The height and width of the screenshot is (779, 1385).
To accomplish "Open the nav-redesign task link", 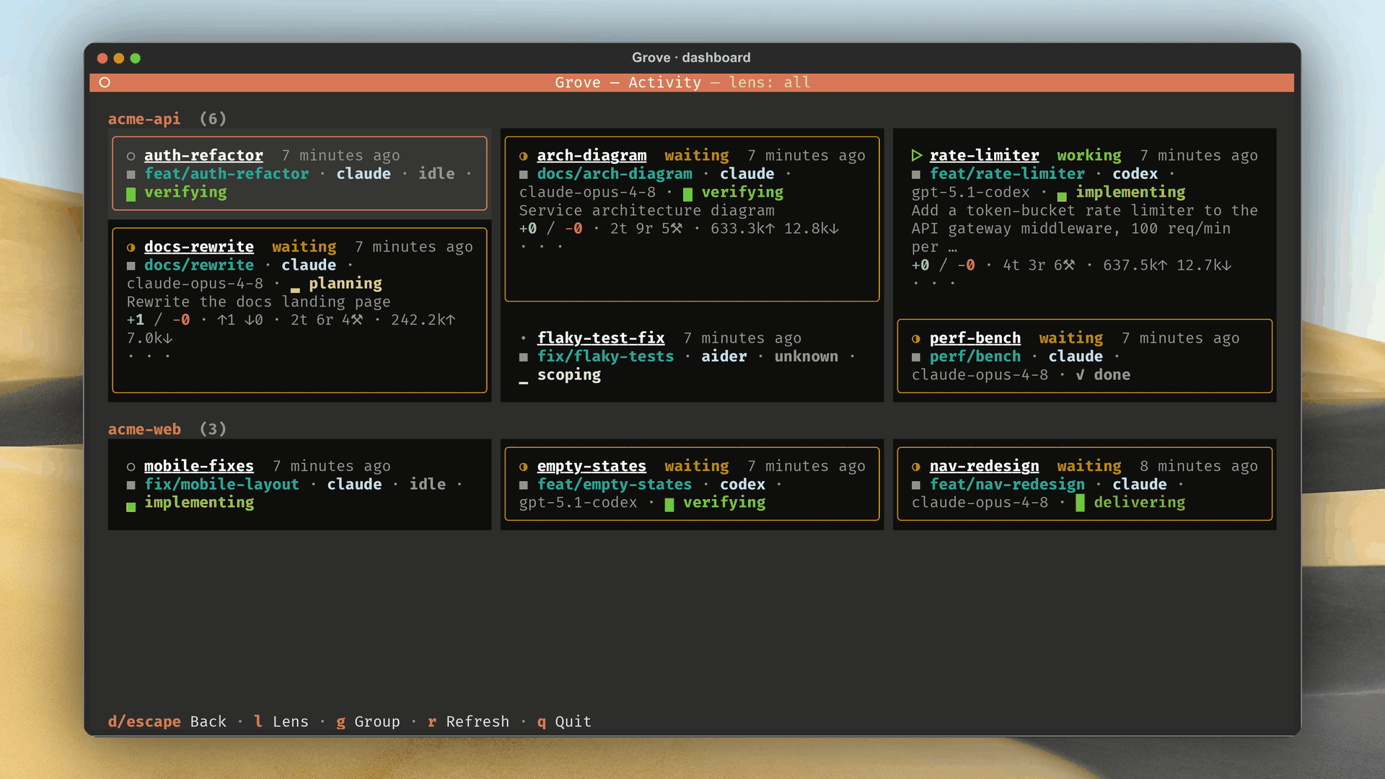I will coord(984,467).
